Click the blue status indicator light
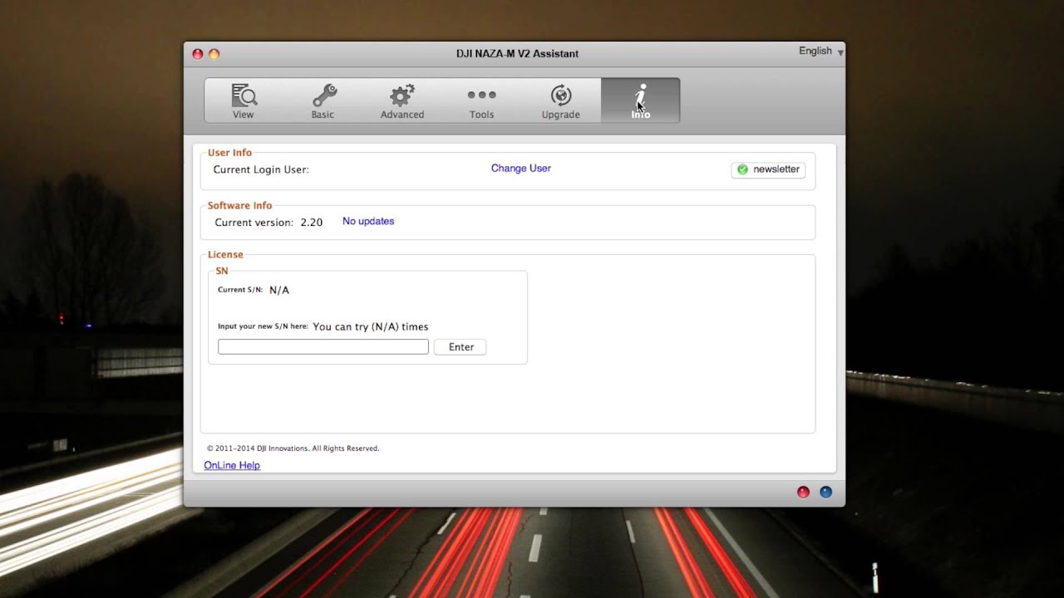Screen dimensions: 1064x598 [x=825, y=492]
